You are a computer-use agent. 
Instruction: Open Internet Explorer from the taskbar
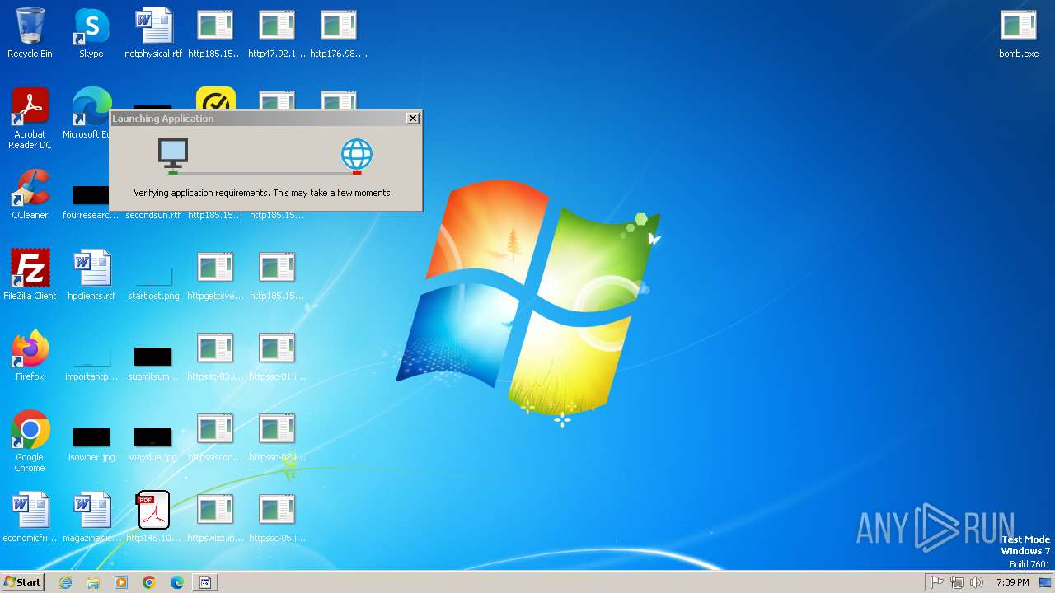65,582
